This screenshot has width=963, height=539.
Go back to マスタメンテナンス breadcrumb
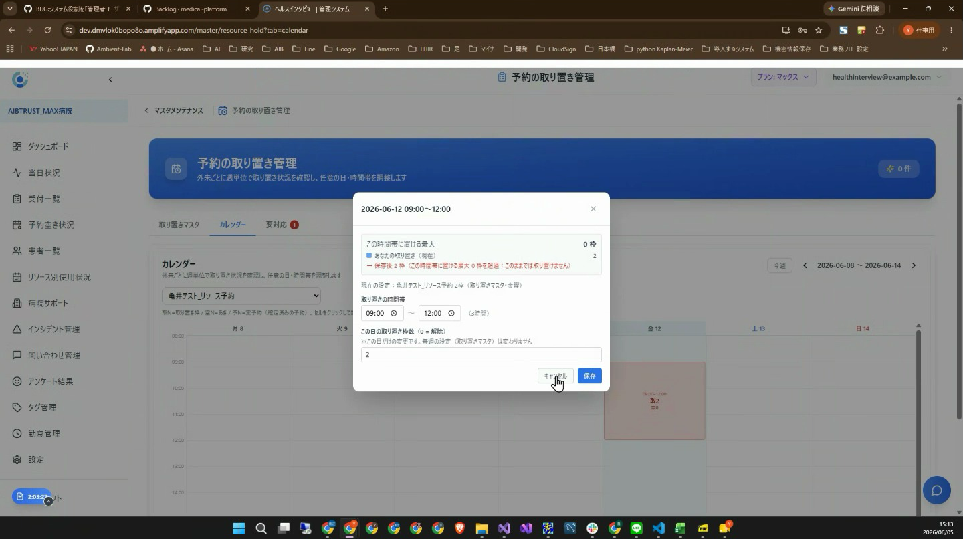click(174, 110)
